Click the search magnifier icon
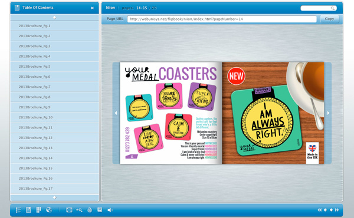 tap(333, 8)
